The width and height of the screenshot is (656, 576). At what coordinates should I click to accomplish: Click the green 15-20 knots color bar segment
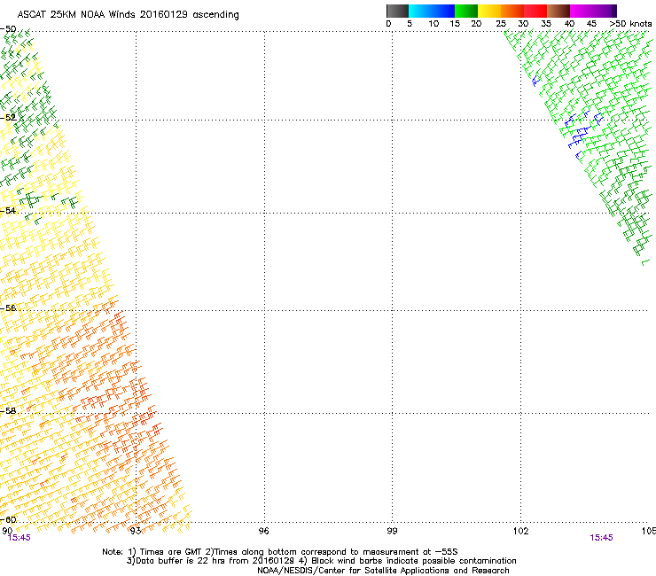pyautogui.click(x=466, y=11)
